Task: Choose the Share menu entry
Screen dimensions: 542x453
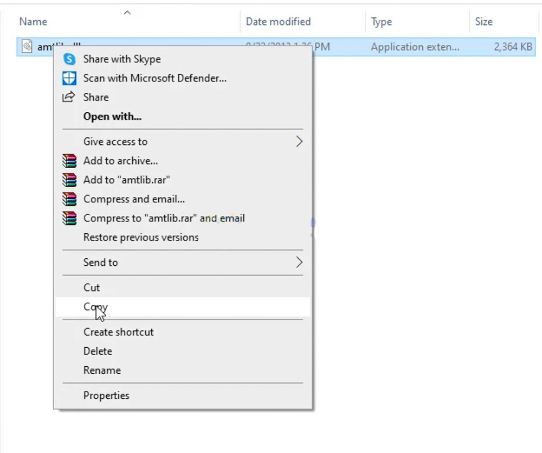Action: (183, 97)
